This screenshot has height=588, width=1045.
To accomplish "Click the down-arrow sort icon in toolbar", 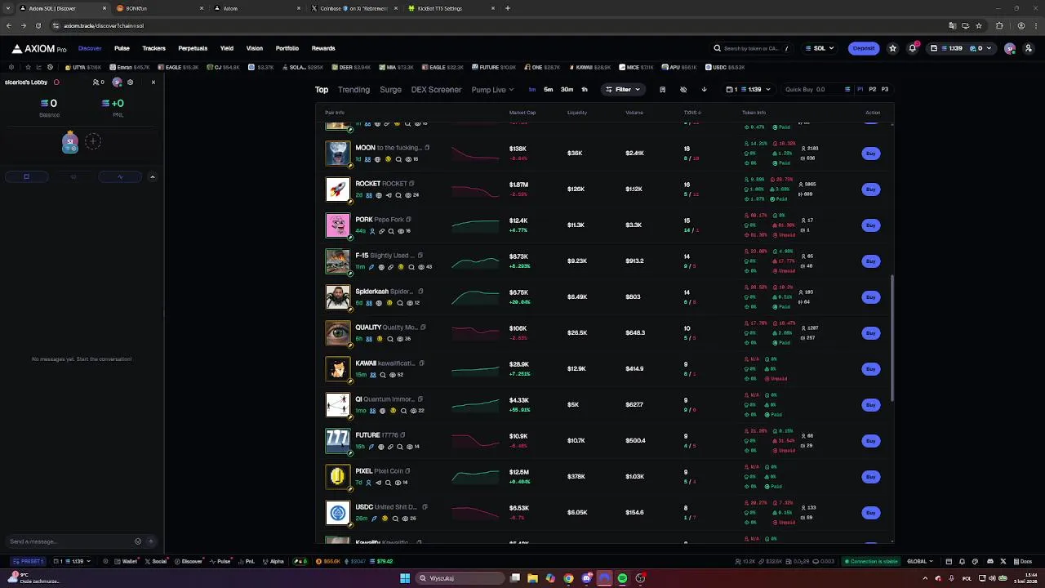I will click(704, 89).
